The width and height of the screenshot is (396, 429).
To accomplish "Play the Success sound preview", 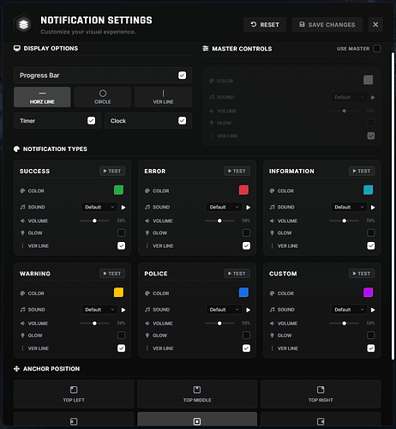I will coord(123,208).
